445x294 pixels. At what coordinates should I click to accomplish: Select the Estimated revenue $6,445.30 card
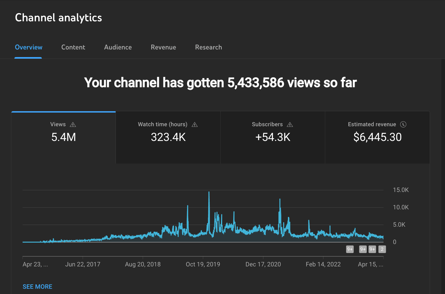coord(377,137)
